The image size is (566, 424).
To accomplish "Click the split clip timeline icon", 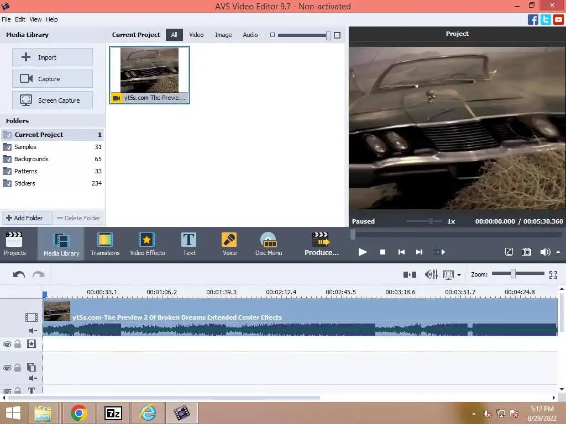I will [410, 275].
